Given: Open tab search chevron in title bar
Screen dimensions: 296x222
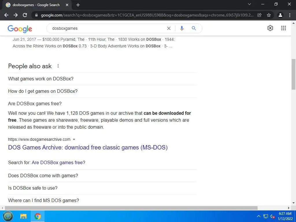Looking at the screenshot, I should tap(249, 4).
